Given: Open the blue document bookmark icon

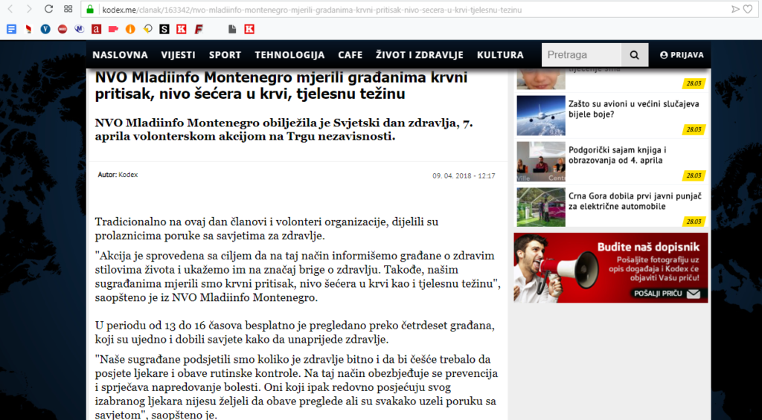Looking at the screenshot, I should click(x=11, y=29).
